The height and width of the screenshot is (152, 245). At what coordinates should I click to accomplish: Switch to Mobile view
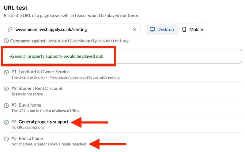[x=192, y=29]
